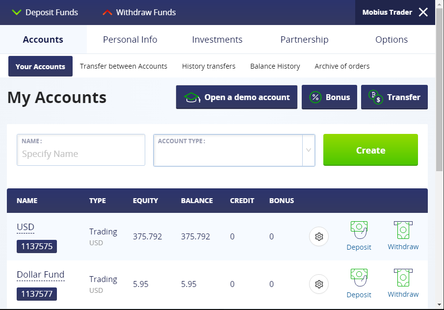Click the Dollar Fund account name link

click(41, 275)
